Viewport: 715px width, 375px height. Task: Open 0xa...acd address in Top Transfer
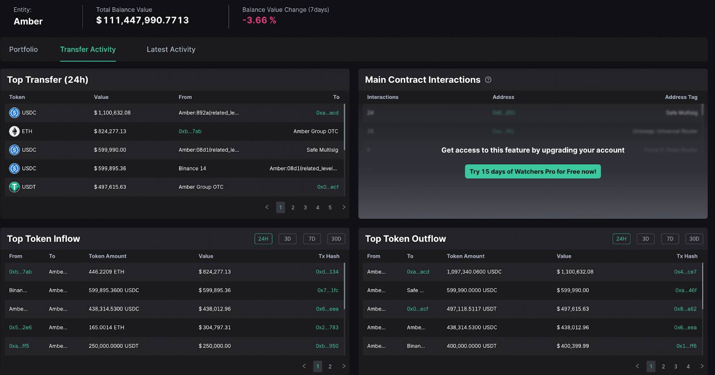click(x=327, y=113)
